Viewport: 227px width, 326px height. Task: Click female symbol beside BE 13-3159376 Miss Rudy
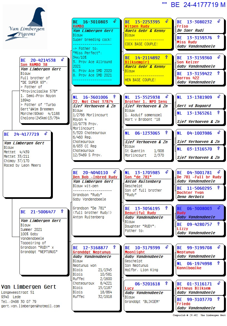click(x=219, y=37)
